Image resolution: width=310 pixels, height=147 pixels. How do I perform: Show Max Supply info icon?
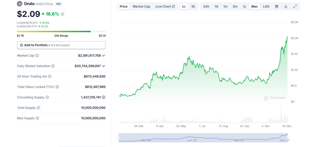click(37, 118)
